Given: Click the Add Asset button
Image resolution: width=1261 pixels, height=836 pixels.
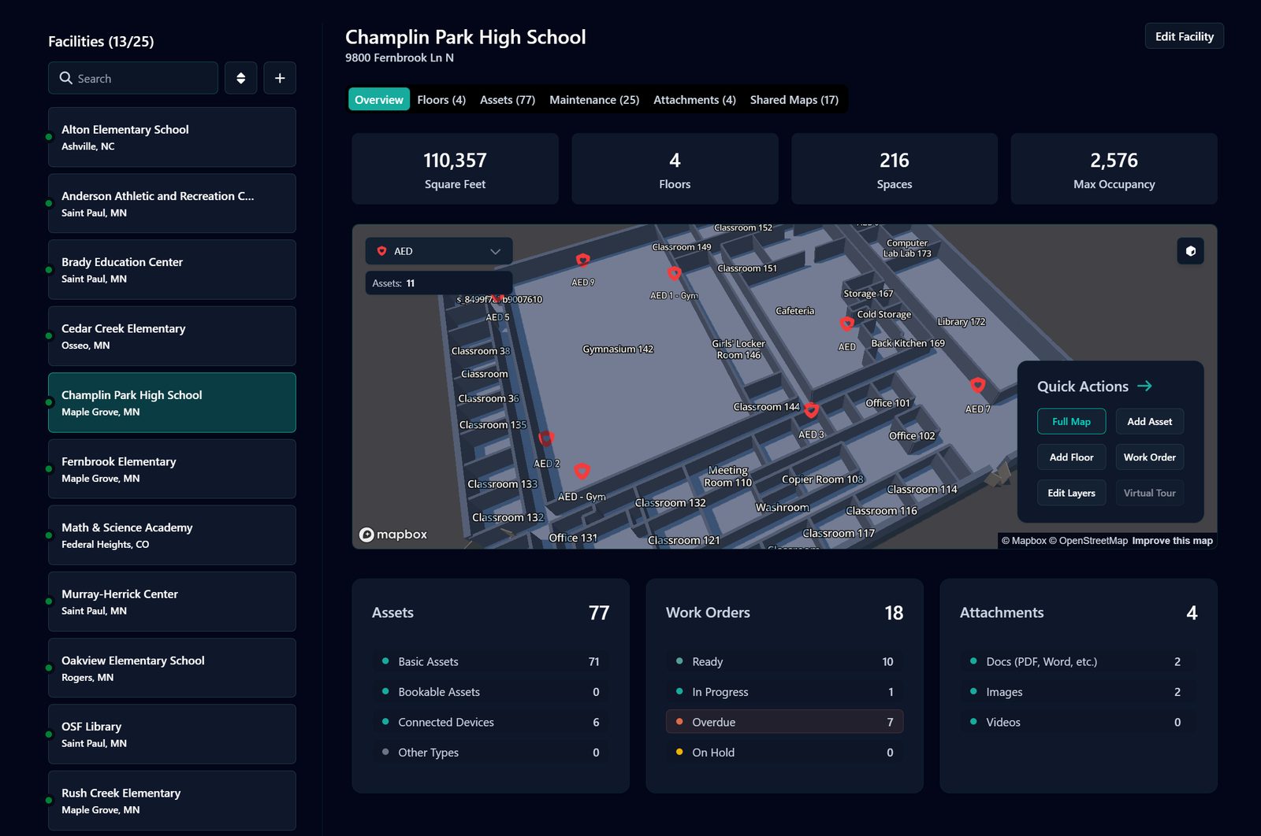Looking at the screenshot, I should click(x=1149, y=421).
